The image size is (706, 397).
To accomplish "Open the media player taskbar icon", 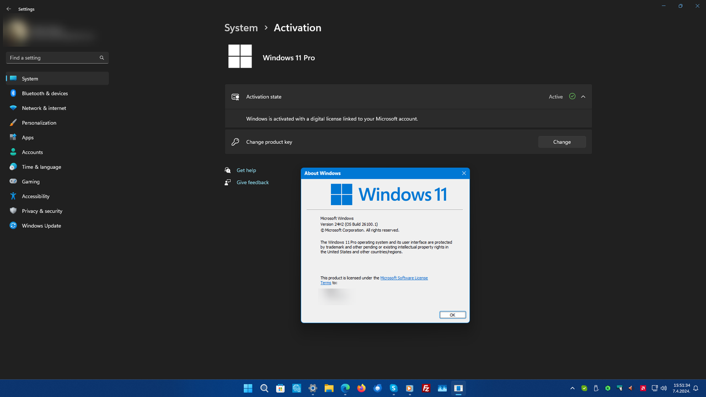I will [410, 388].
